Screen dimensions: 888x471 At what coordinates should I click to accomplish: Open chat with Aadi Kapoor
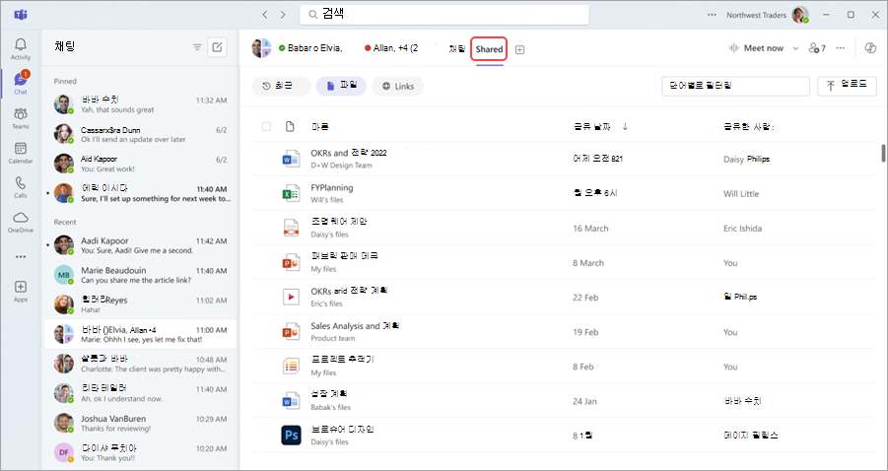(140, 245)
